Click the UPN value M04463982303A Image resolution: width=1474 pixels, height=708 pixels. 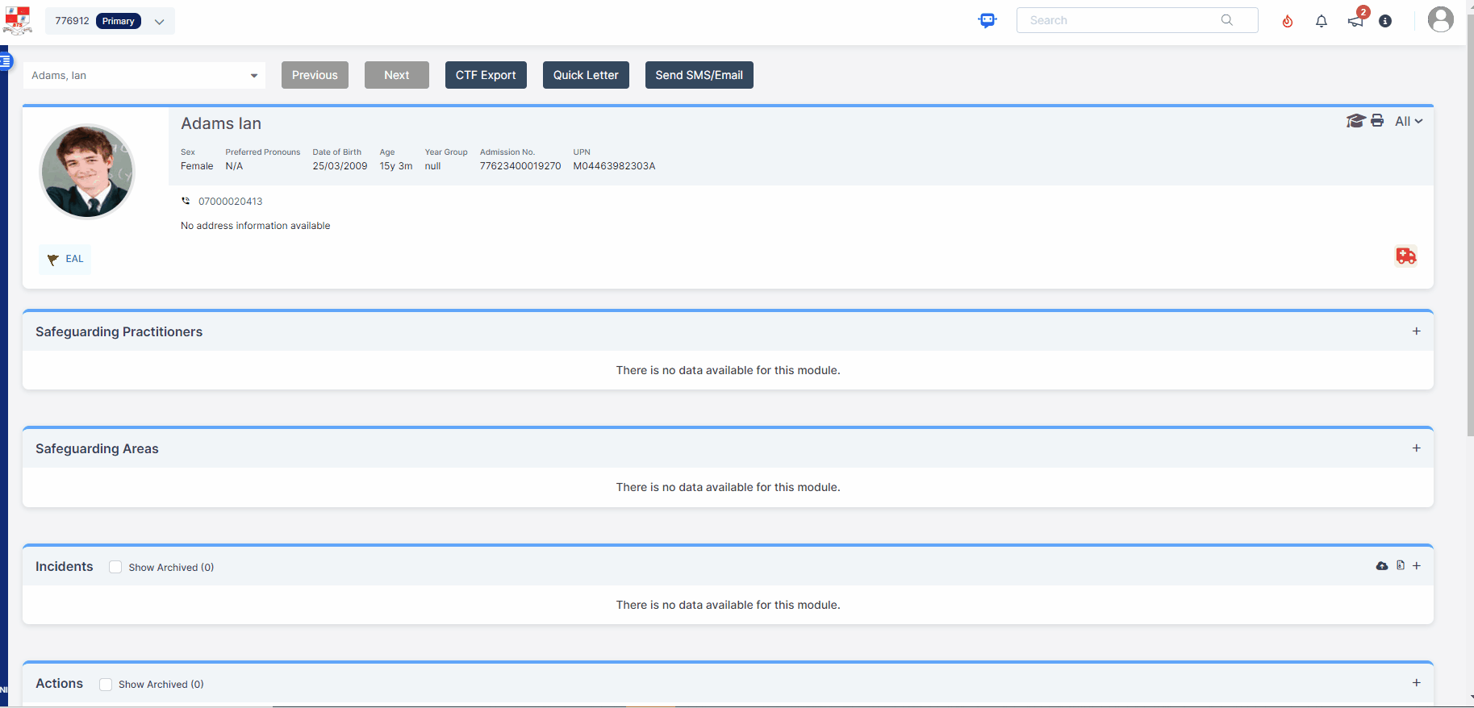[614, 166]
